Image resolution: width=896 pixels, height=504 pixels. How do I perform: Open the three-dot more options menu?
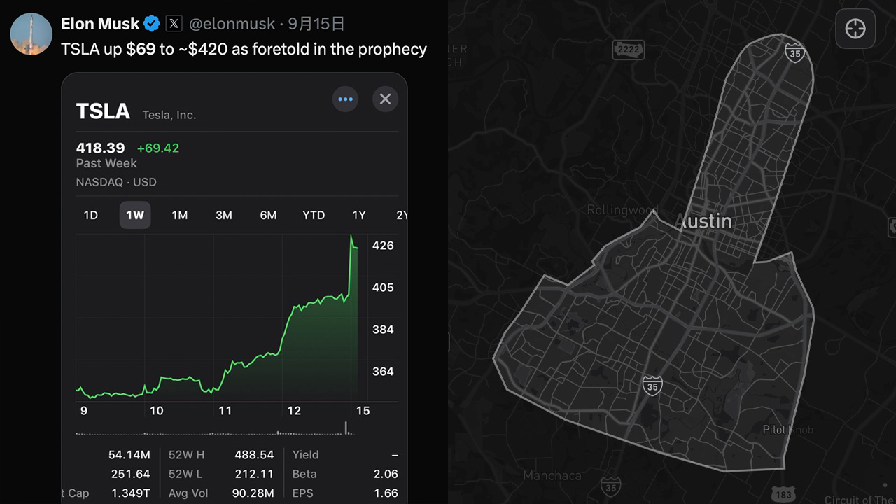click(x=345, y=99)
